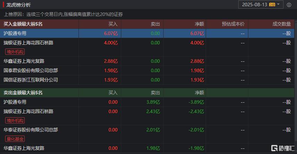Open 华鑫证券上海光复路 in the buy list

24,61
